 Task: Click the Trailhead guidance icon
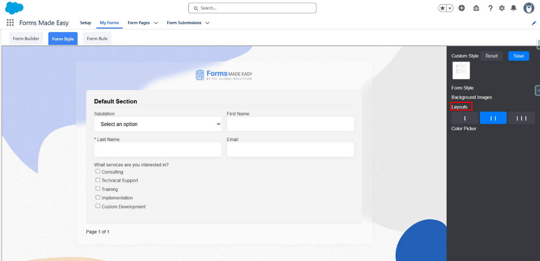pyautogui.click(x=476, y=8)
